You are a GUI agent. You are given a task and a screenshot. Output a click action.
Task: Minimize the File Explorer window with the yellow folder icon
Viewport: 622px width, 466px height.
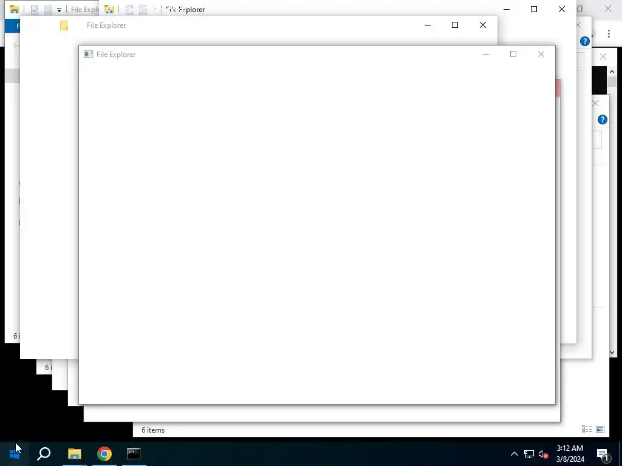pyautogui.click(x=428, y=25)
